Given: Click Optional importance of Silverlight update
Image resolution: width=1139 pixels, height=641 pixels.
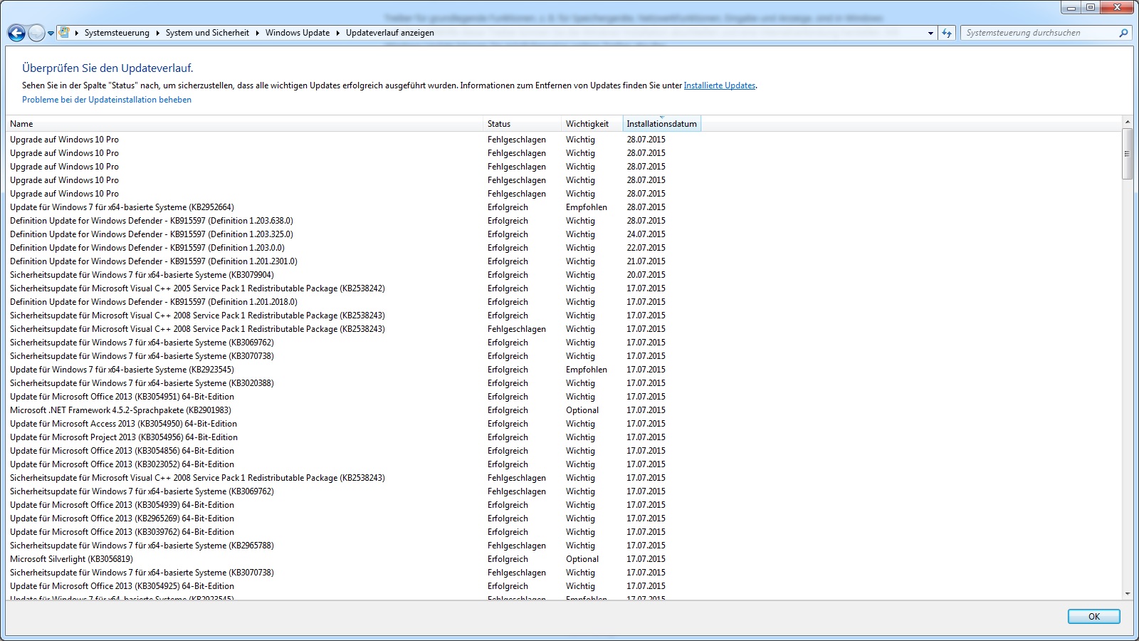Looking at the screenshot, I should tap(582, 559).
